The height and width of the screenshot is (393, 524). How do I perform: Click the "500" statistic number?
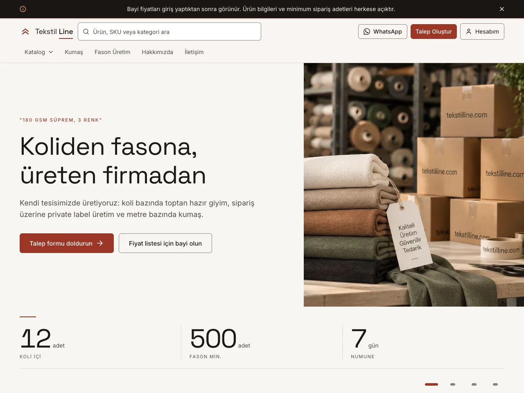[213, 339]
